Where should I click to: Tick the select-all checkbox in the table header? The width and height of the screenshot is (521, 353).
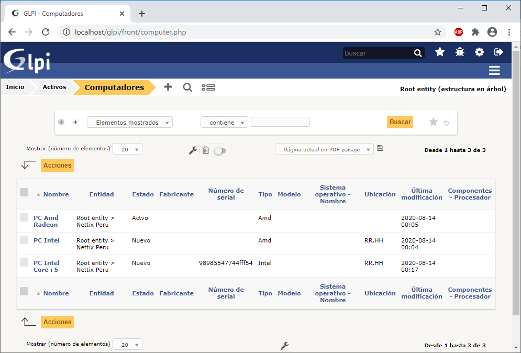click(24, 192)
